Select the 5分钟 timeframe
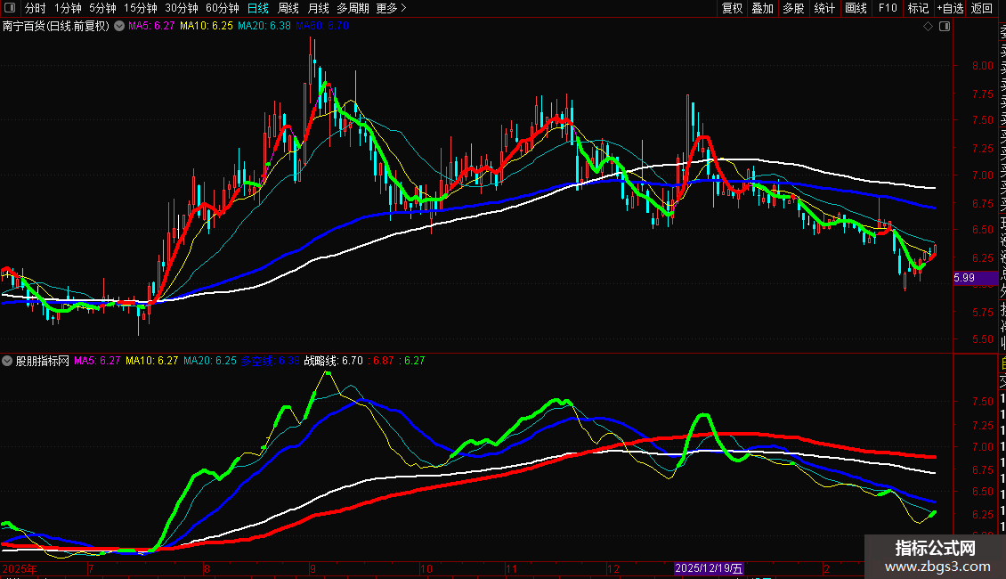The width and height of the screenshot is (1006, 579). (102, 8)
